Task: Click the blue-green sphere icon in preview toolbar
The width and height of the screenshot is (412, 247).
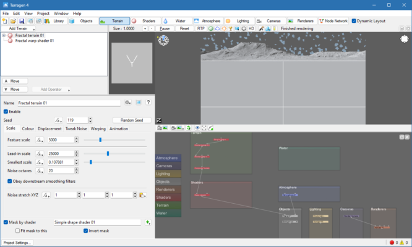Action: coord(211,28)
